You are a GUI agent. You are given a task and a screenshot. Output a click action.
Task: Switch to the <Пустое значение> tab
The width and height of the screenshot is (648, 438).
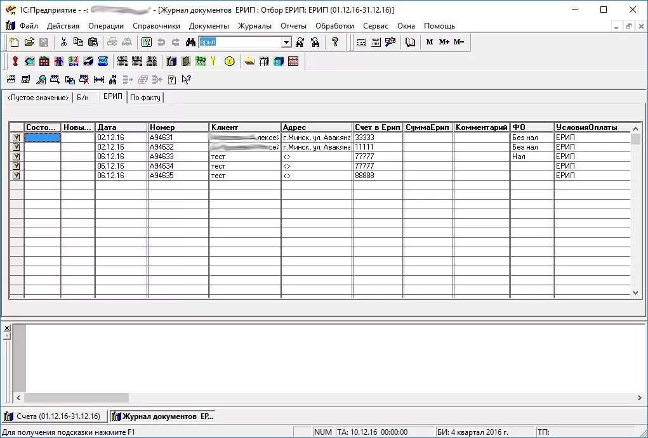[38, 98]
